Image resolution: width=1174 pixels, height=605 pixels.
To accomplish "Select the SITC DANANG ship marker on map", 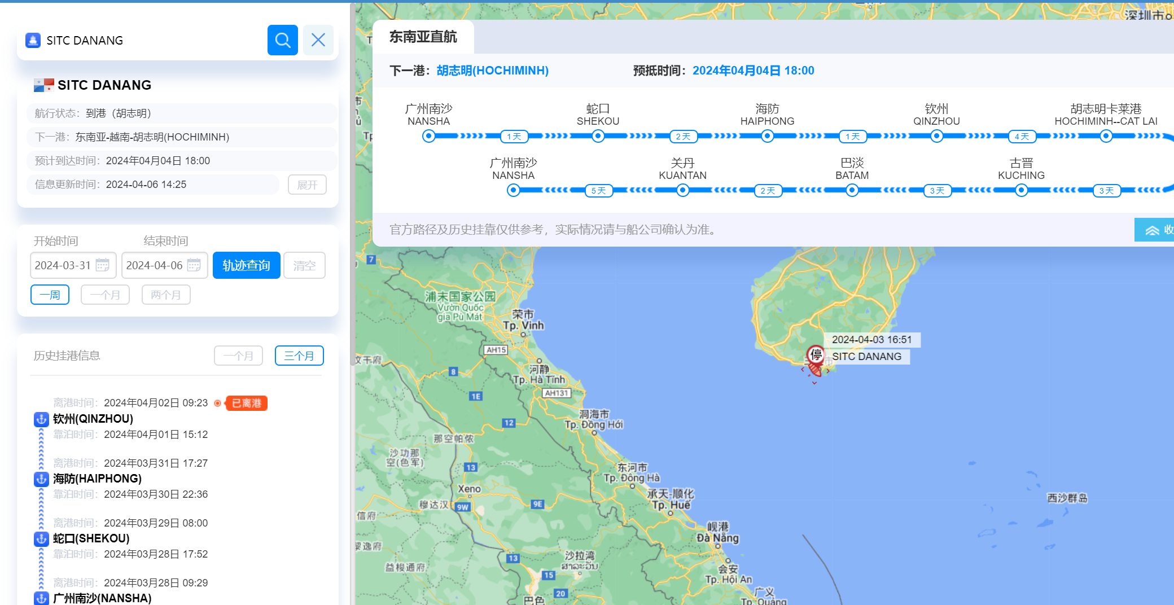I will [x=814, y=356].
